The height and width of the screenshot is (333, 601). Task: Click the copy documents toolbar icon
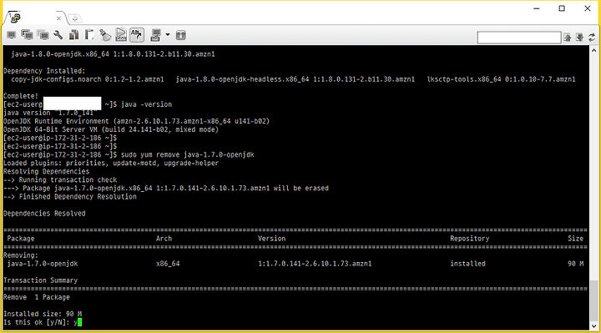coord(74,35)
